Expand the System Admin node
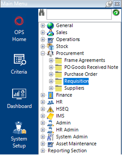The height and width of the screenshot is (155, 122). click(43, 137)
